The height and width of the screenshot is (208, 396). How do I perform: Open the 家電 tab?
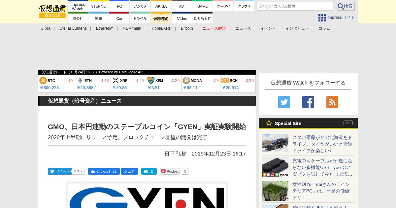(x=99, y=18)
